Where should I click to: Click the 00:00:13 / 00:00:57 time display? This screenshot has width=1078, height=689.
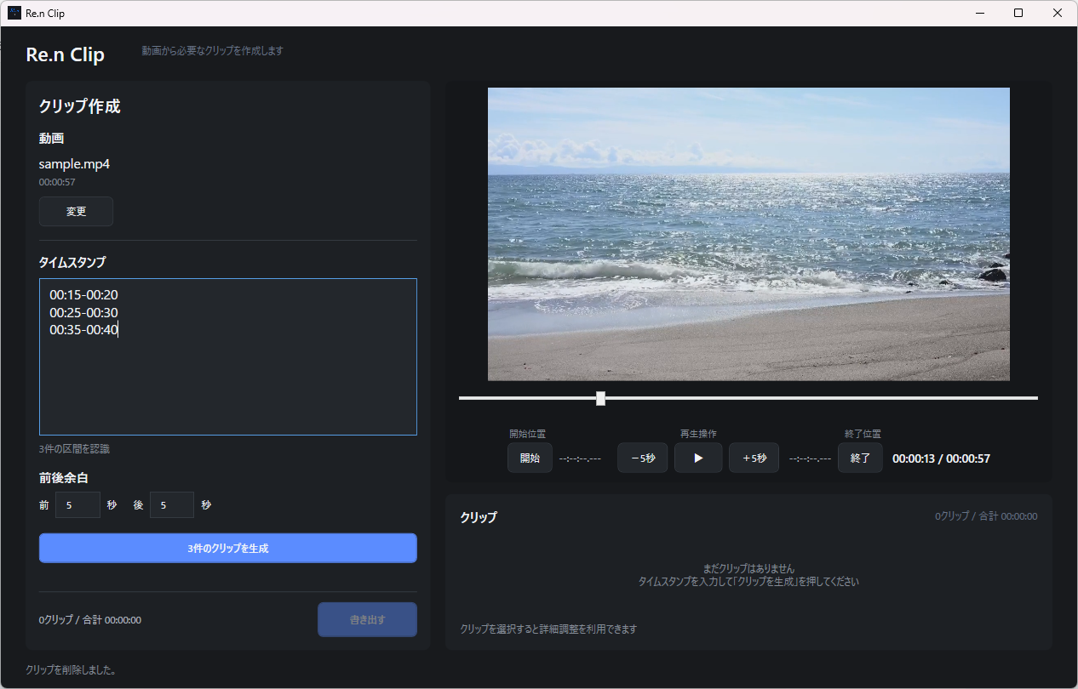[x=941, y=458]
